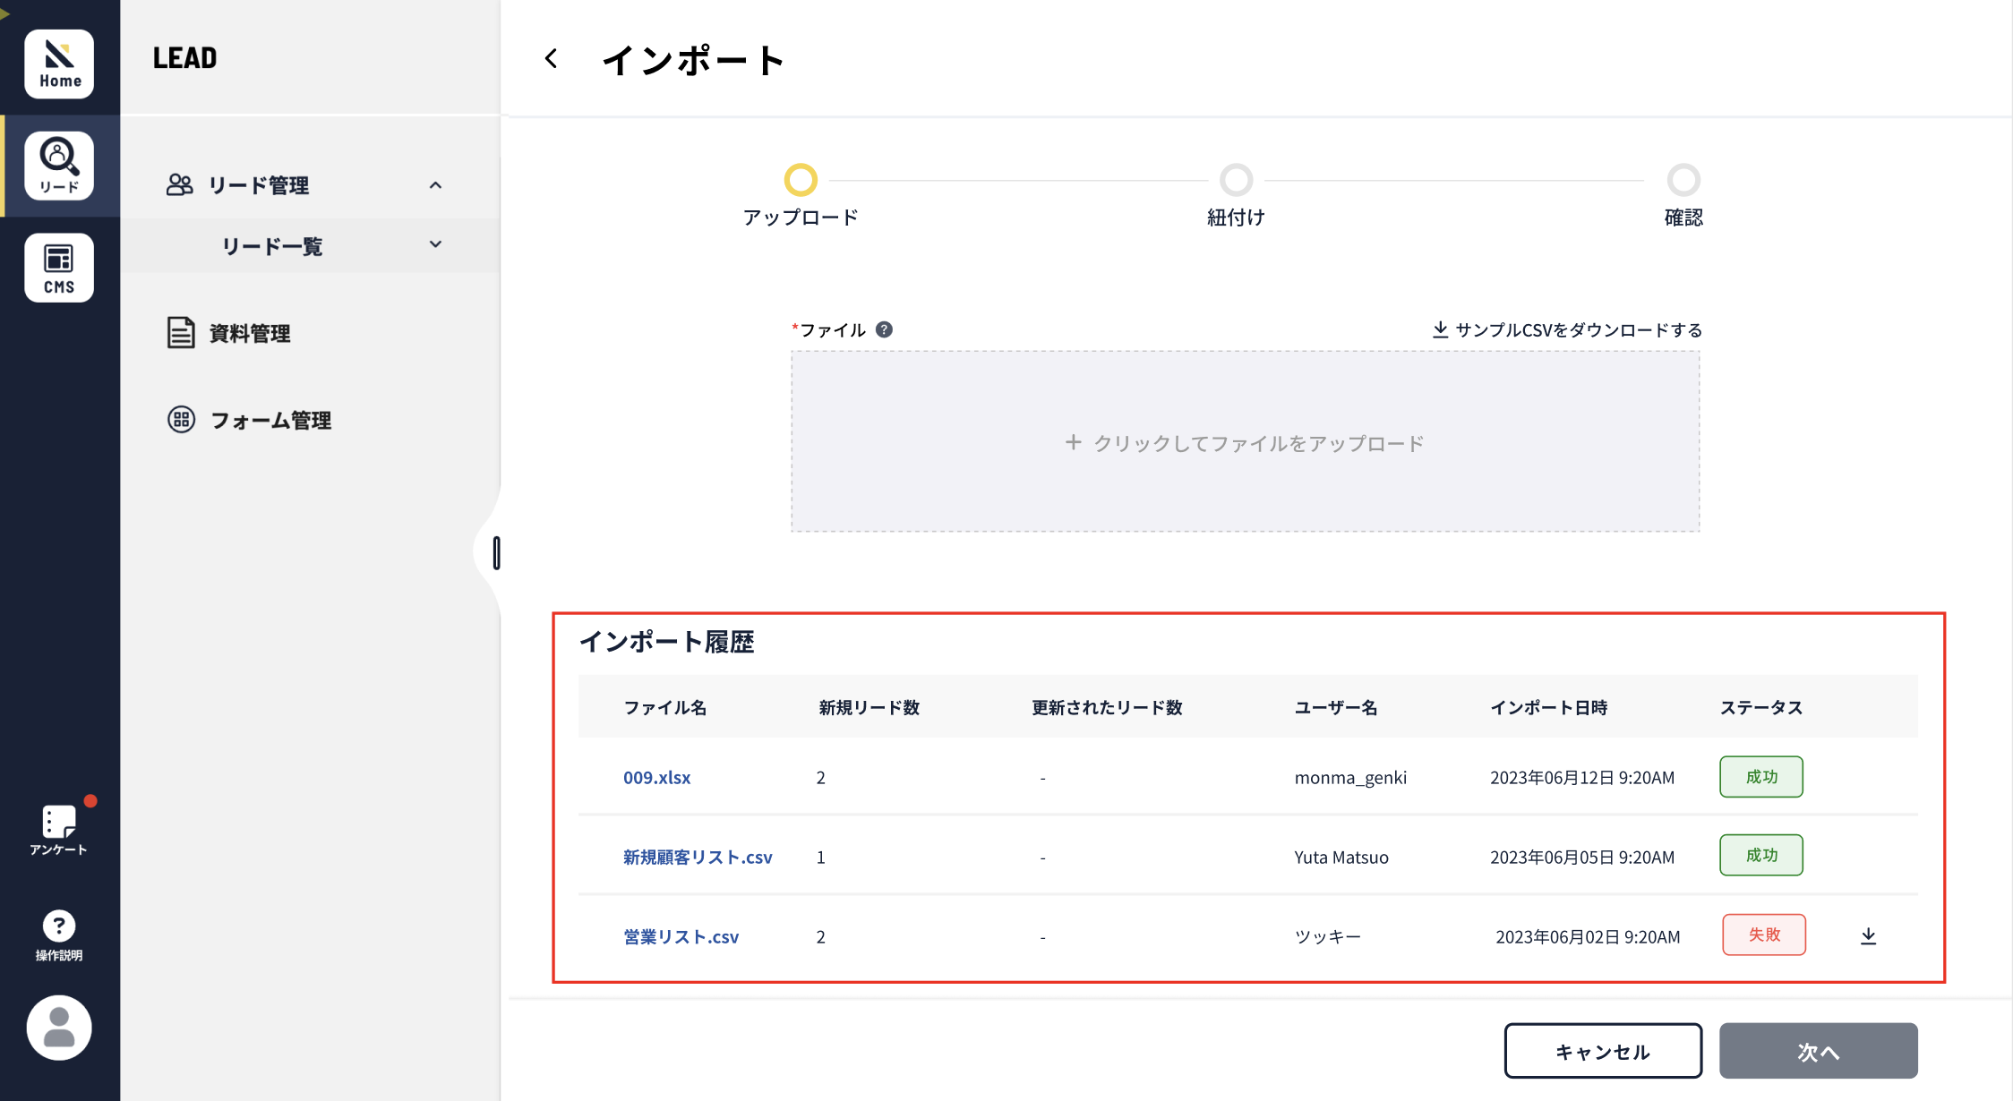
Task: Open 営業リスト.csv file link
Action: 681,936
